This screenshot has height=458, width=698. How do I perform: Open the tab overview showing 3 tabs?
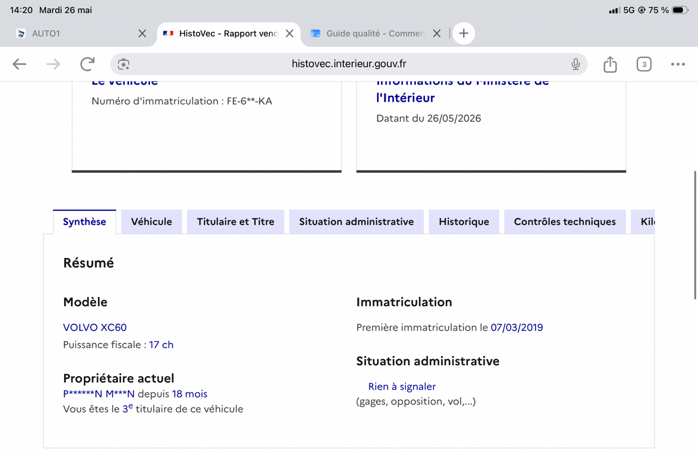644,65
